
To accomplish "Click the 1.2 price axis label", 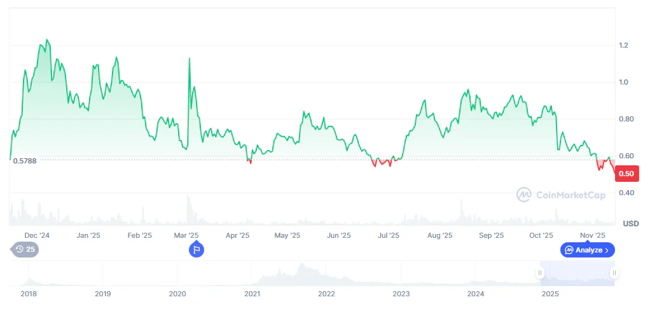I will coord(623,46).
